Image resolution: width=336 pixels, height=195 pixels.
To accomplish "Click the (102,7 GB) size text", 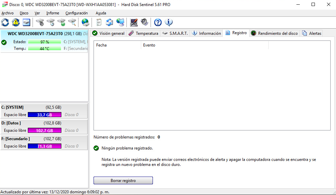I will coord(53,139).
